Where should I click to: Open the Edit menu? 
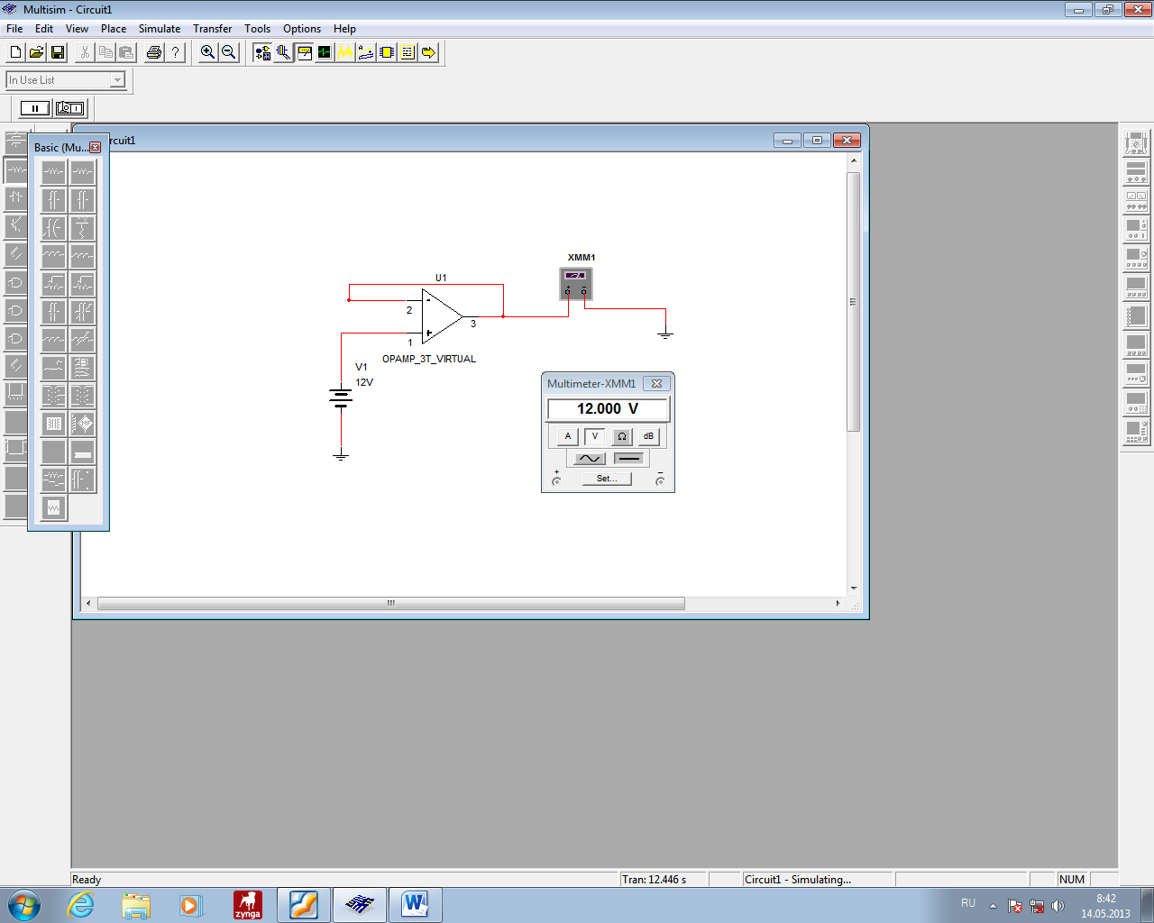(44, 29)
